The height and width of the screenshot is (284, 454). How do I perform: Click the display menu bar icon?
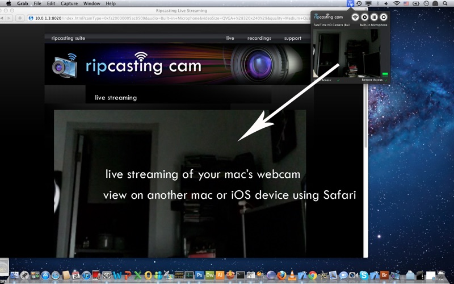coord(368,3)
